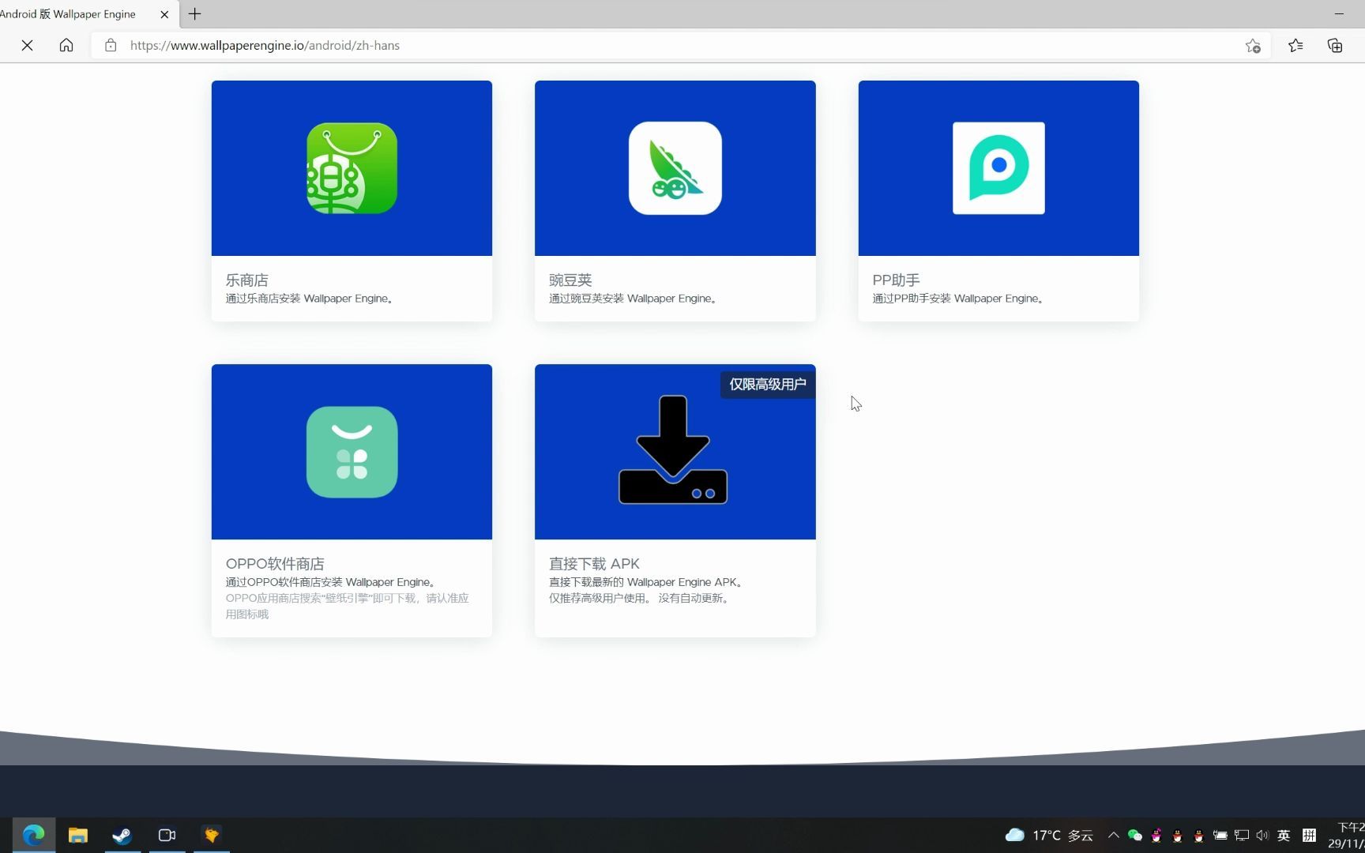The height and width of the screenshot is (853, 1365).
Task: Open WeChat tray icon
Action: tap(1135, 835)
